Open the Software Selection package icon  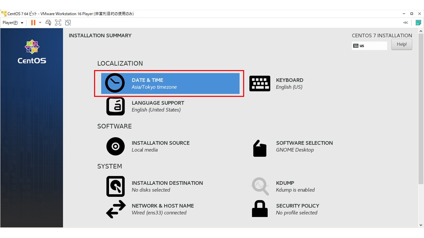[x=260, y=148]
